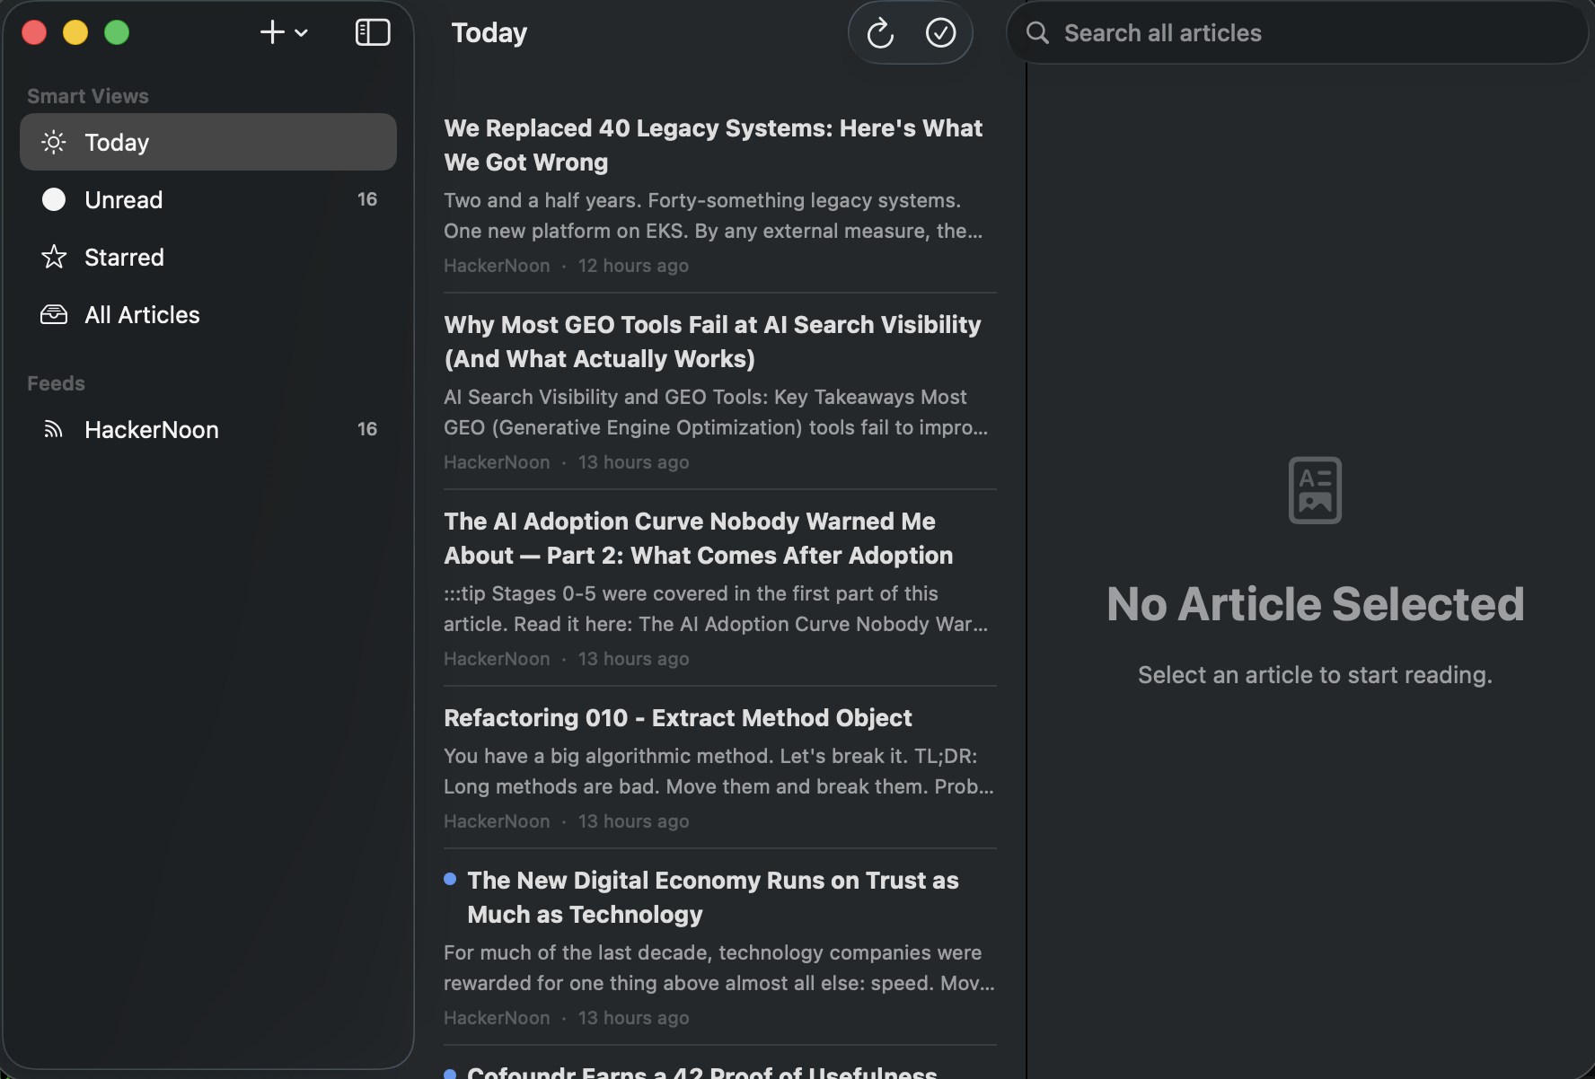Viewport: 1595px width, 1079px height.
Task: Click the HackerNoon RSS feed icon
Action: pyautogui.click(x=54, y=429)
